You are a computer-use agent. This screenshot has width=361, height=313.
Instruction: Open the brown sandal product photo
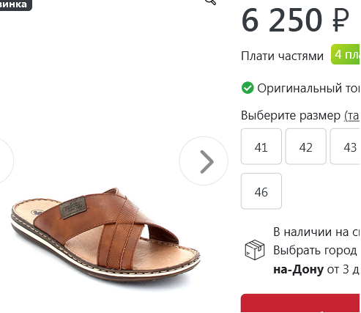pyautogui.click(x=105, y=234)
